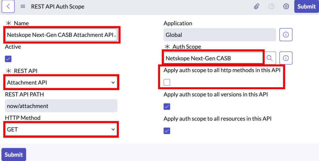This screenshot has height=161, width=319.
Task: Open the gear form settings
Action: click(x=286, y=7)
